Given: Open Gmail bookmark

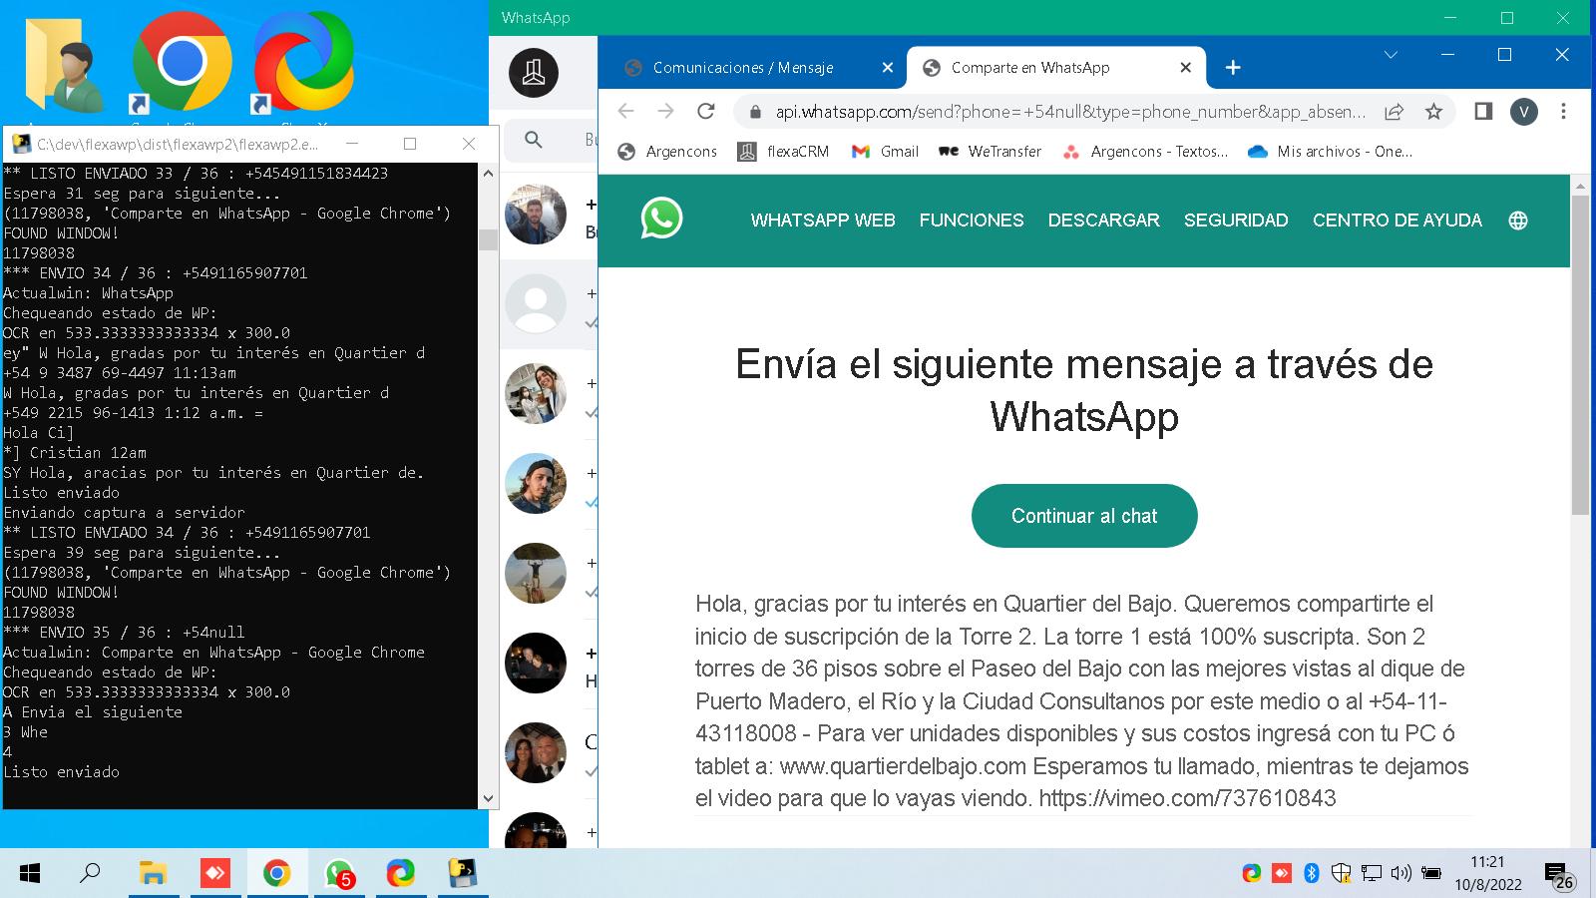Looking at the screenshot, I should [885, 152].
